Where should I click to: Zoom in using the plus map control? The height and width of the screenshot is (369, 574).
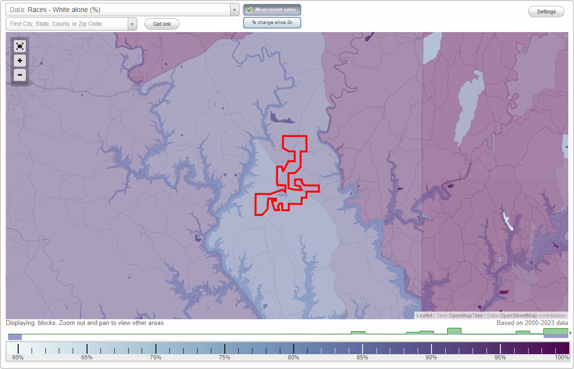(x=20, y=60)
